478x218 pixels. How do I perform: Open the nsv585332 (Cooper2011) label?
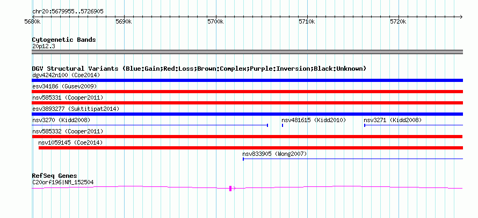tap(67, 131)
